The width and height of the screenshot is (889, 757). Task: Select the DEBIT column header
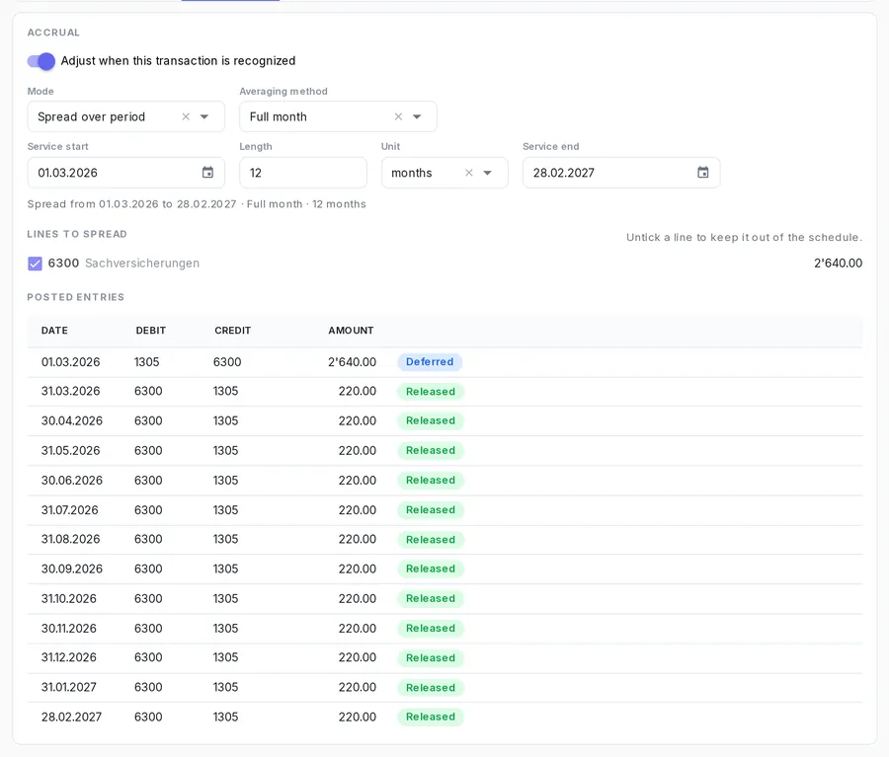[x=151, y=331]
